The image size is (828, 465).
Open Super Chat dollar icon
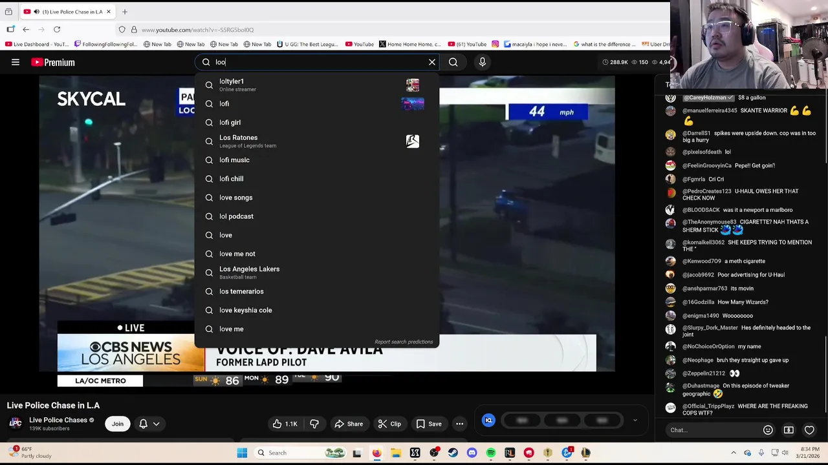[789, 430]
